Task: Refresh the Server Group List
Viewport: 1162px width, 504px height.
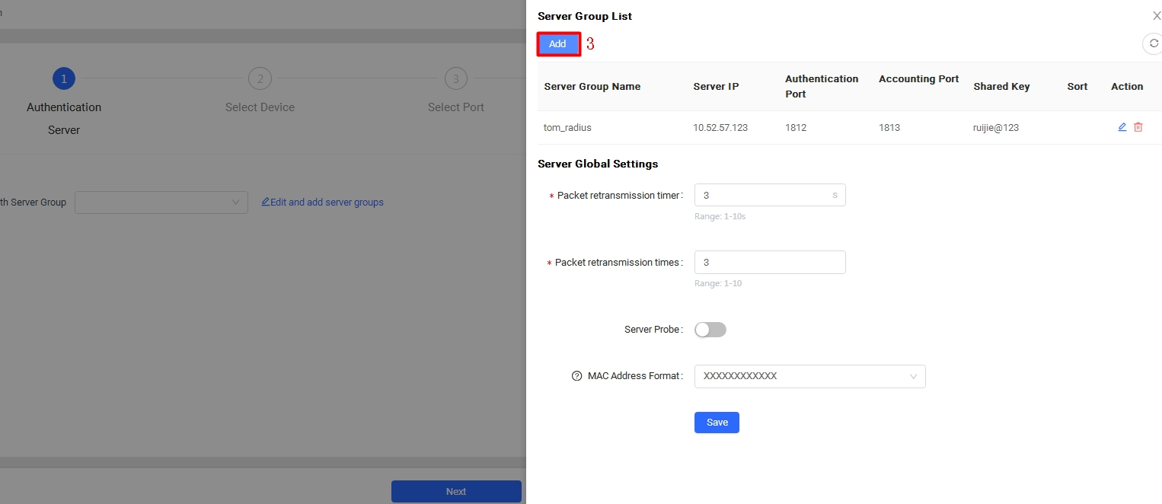Action: tap(1153, 44)
